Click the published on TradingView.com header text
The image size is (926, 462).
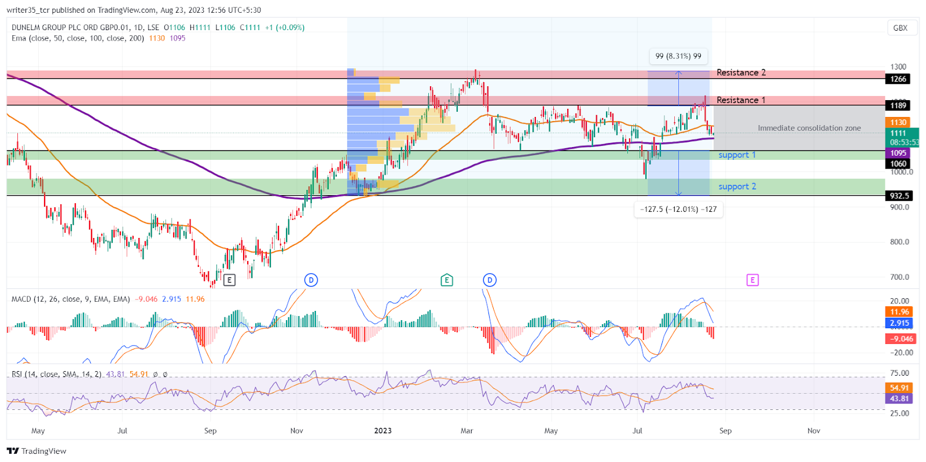(134, 10)
